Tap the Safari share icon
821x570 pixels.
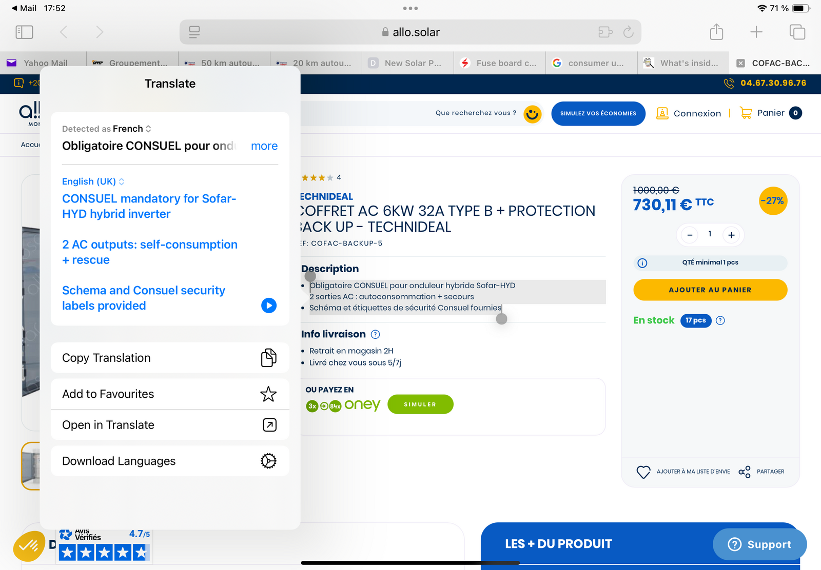[x=716, y=32]
